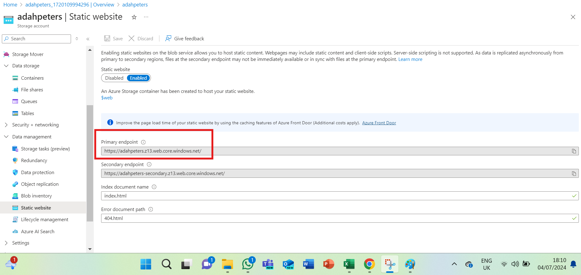Click the Discard X icon
The image size is (581, 275).
132,38
